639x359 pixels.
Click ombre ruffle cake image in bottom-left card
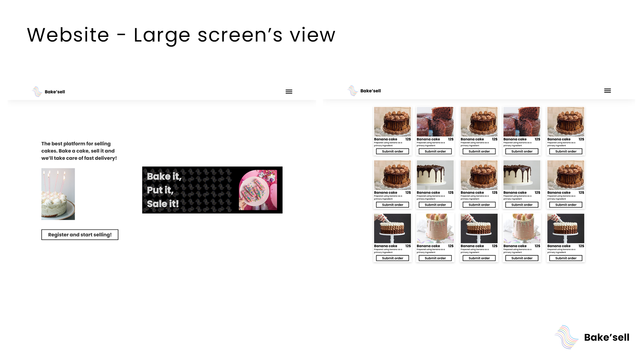392,228
